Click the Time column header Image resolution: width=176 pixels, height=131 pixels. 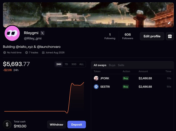click(168, 71)
